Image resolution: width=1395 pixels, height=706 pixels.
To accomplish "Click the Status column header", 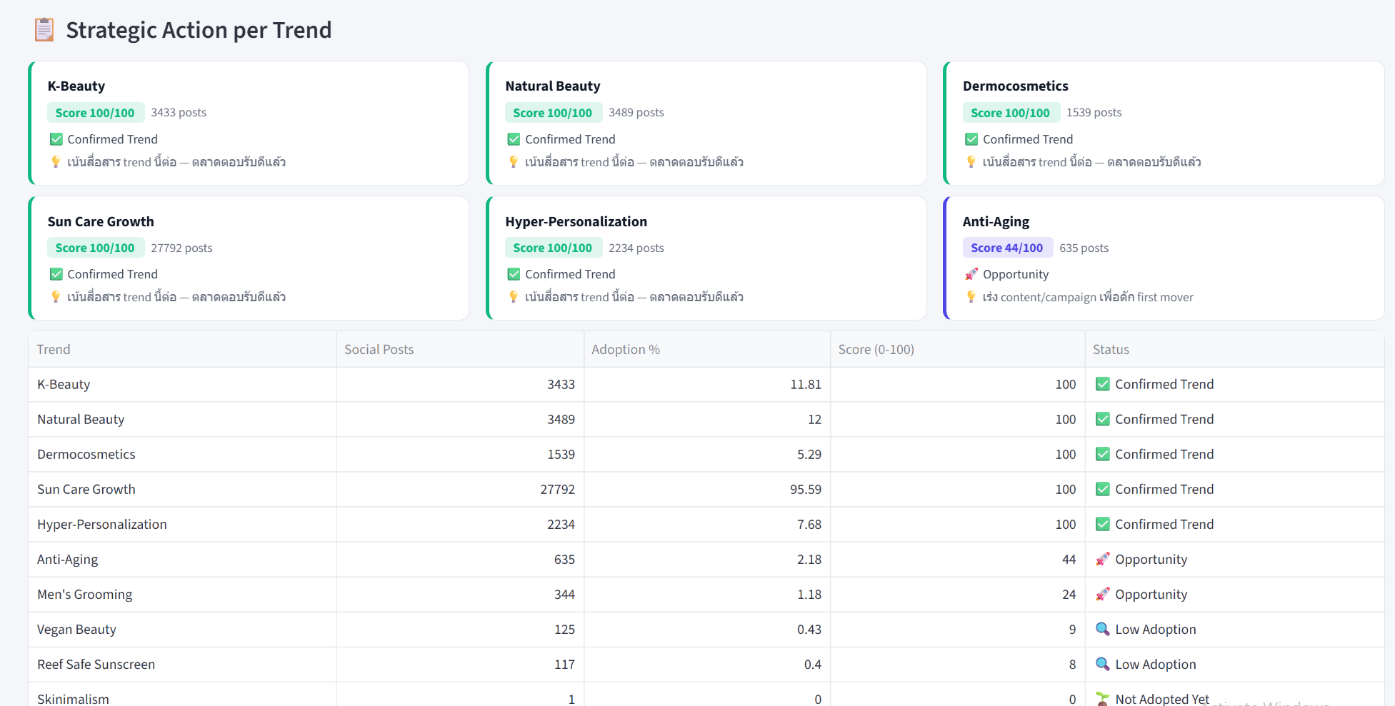I will point(1111,349).
